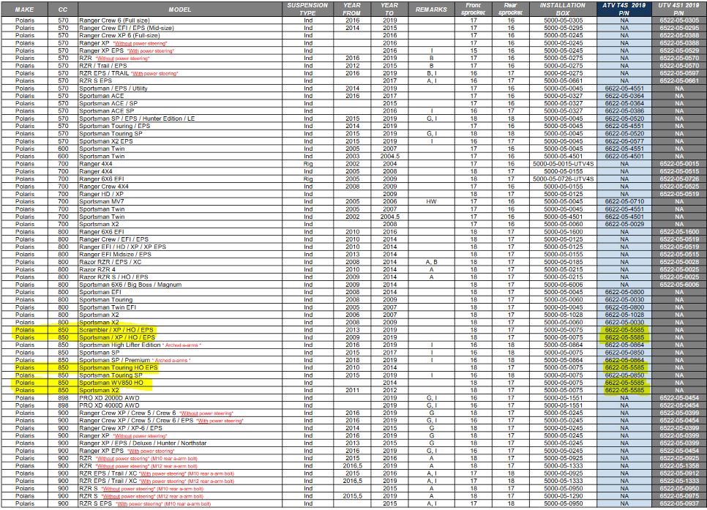
Task: Click installation box 5000-05-1600
Action: tap(563, 232)
